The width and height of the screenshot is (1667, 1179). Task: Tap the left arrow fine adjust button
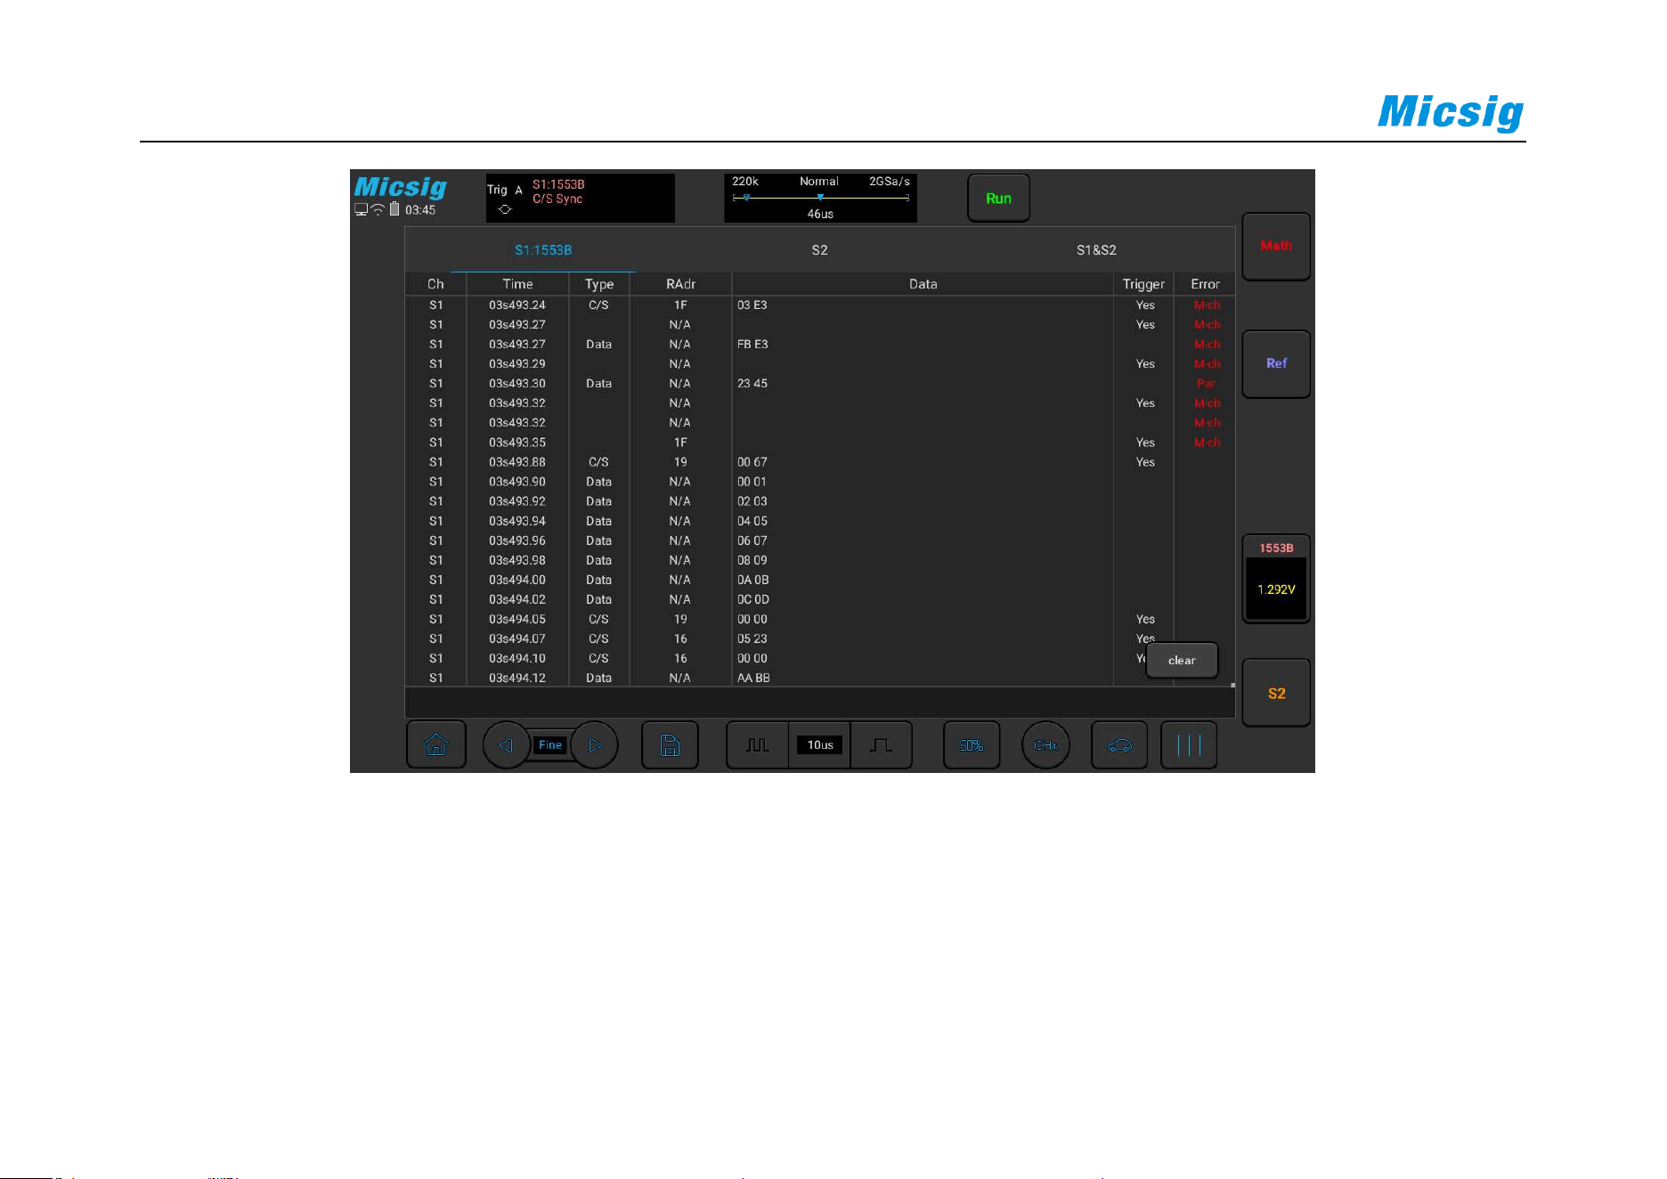pos(506,745)
